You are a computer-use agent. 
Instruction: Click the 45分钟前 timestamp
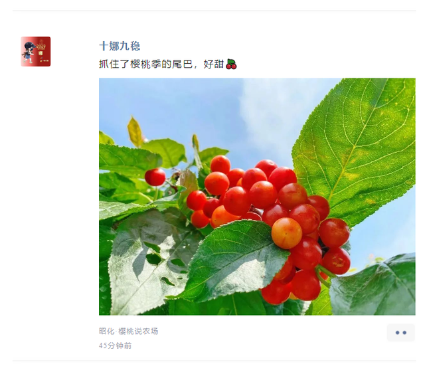click(x=115, y=345)
